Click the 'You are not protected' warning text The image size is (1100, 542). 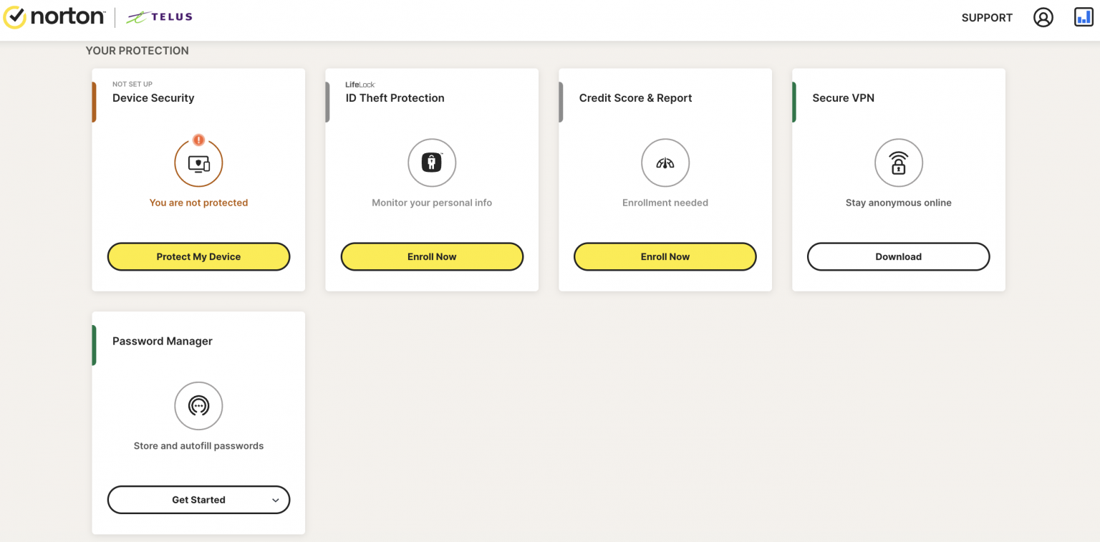198,203
